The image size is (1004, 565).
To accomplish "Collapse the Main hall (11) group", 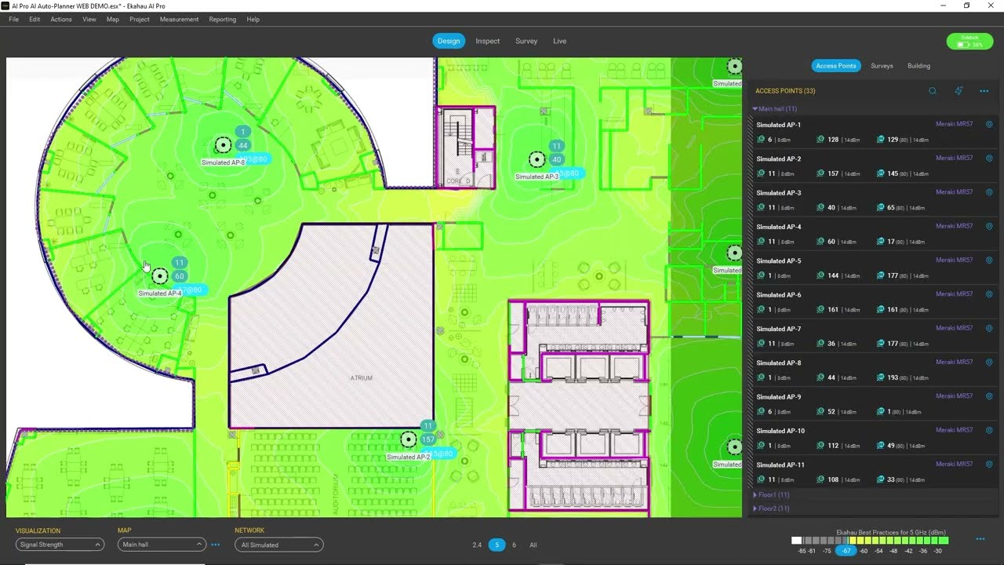I will (x=776, y=109).
